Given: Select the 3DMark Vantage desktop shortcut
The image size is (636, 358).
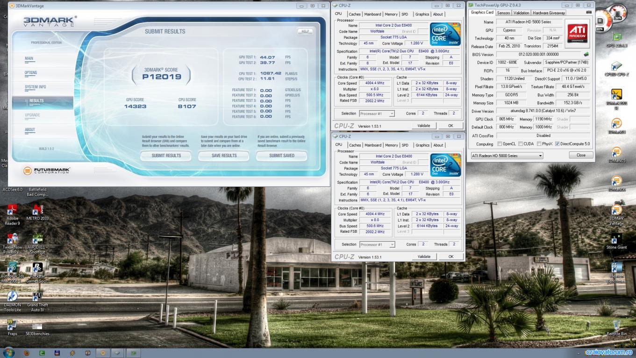Looking at the screenshot, I should [x=616, y=215].
